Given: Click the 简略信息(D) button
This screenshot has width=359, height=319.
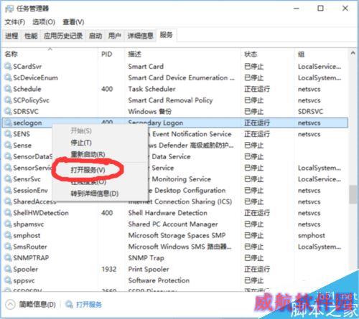Looking at the screenshot, I should point(37,305).
